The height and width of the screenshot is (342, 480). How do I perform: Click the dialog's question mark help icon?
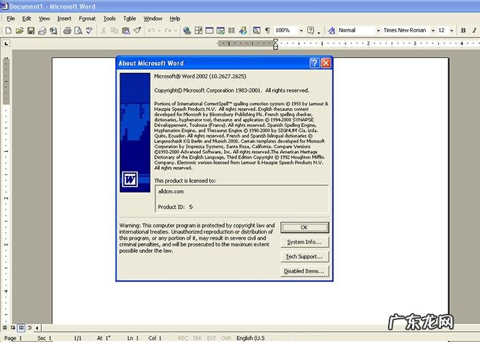point(314,63)
